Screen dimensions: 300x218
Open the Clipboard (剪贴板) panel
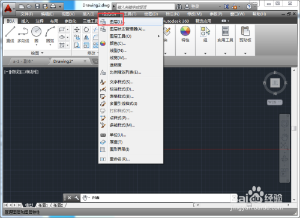tap(245, 34)
